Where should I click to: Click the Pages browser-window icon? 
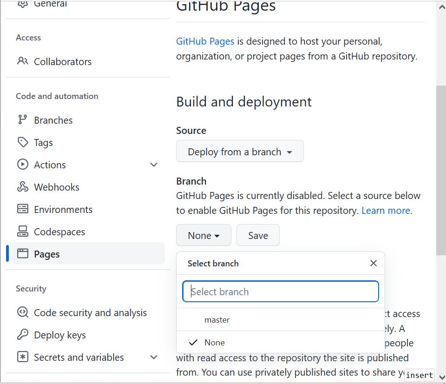[23, 253]
